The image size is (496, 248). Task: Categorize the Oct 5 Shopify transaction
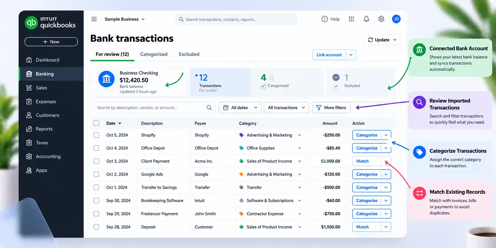tap(367, 135)
